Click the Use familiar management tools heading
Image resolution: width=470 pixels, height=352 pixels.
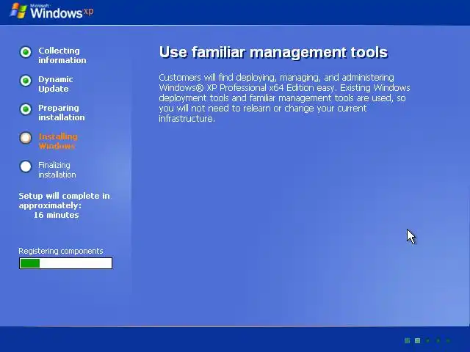(x=273, y=52)
